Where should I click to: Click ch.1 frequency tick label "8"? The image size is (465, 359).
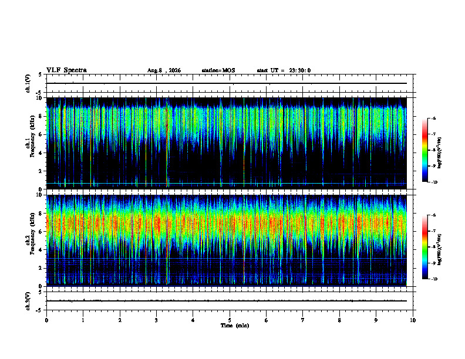click(x=41, y=116)
